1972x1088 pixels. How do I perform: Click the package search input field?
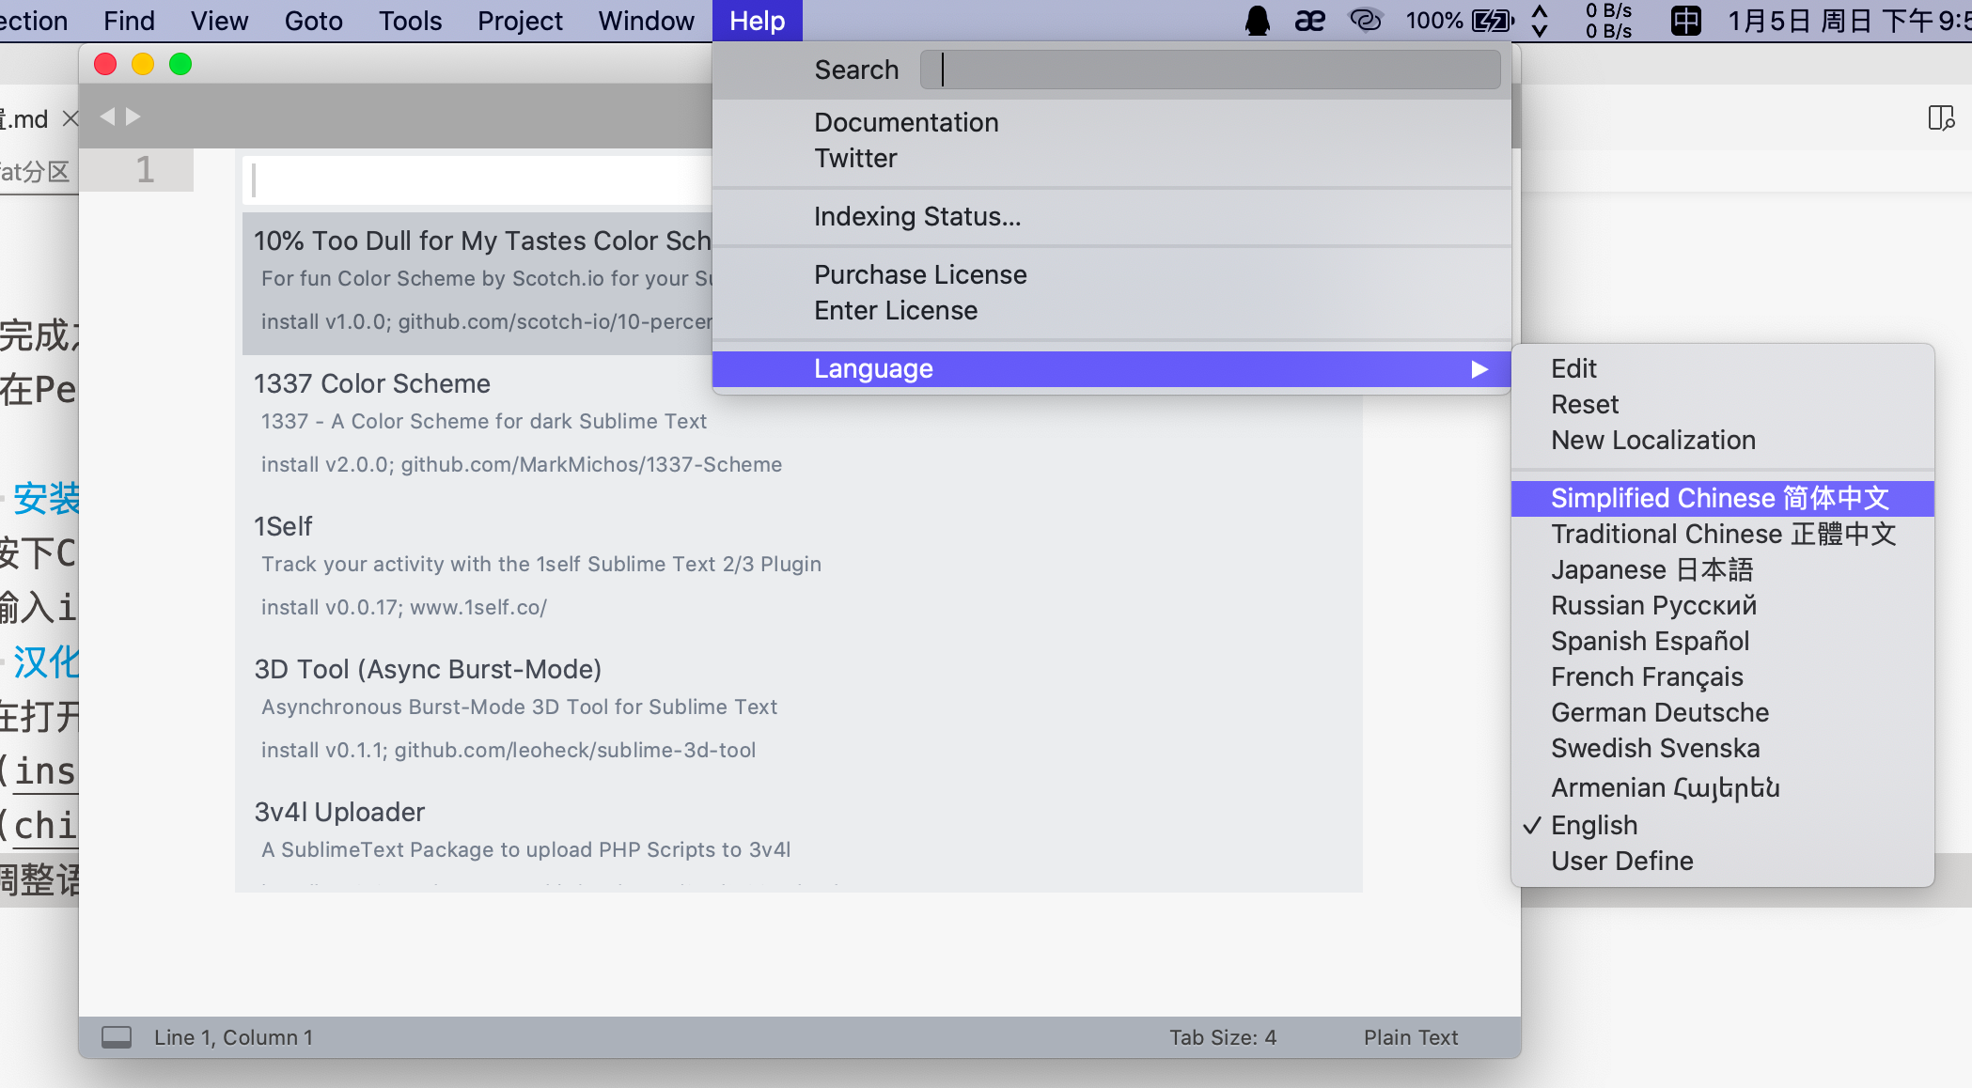click(477, 179)
